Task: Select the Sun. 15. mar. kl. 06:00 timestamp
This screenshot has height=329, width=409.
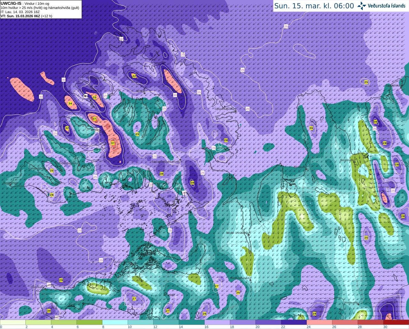Action: tap(314, 6)
